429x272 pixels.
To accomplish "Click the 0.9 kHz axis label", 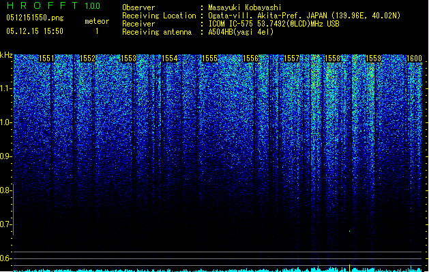I will point(5,156).
